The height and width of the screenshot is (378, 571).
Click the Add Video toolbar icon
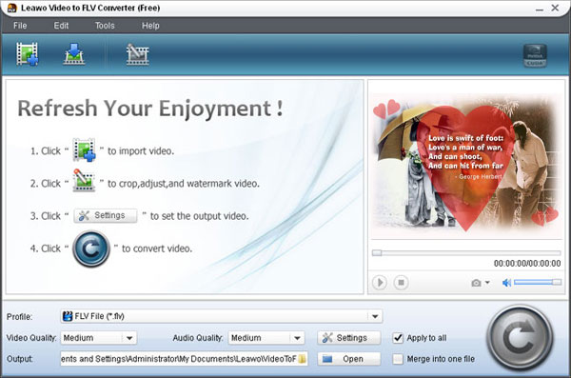tap(28, 54)
